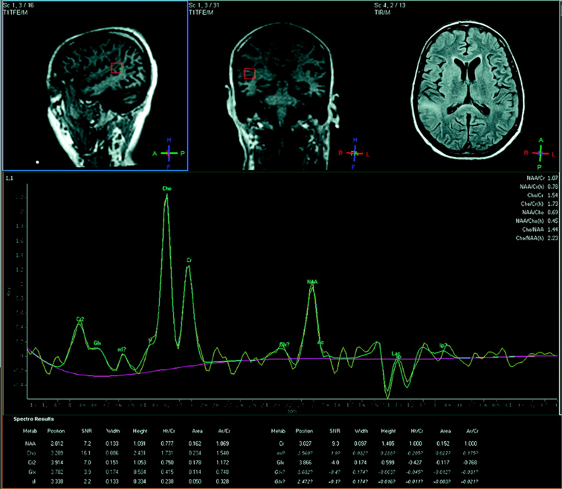Click the Cho peak label on spectrum
This screenshot has width=562, height=489.
[167, 189]
